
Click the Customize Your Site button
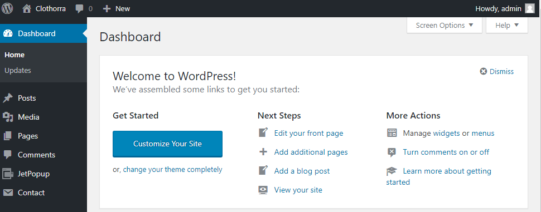click(x=167, y=144)
